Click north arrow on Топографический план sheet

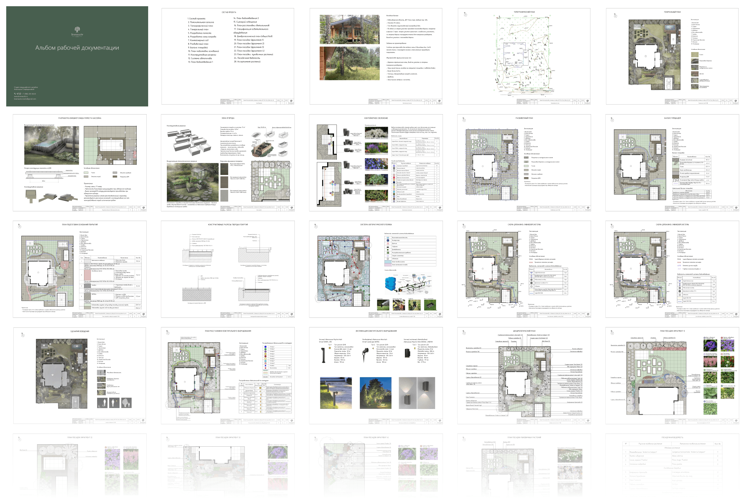pos(465,14)
